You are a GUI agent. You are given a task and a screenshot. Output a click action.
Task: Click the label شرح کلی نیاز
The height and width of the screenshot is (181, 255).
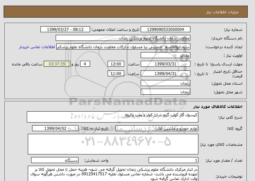click(230, 117)
